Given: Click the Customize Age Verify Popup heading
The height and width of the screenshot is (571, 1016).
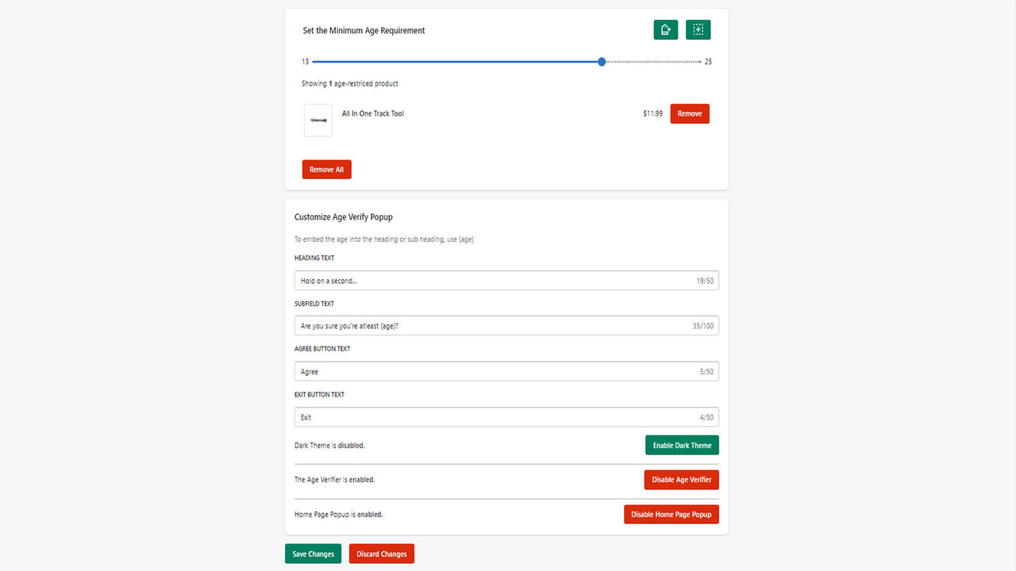Looking at the screenshot, I should (343, 217).
